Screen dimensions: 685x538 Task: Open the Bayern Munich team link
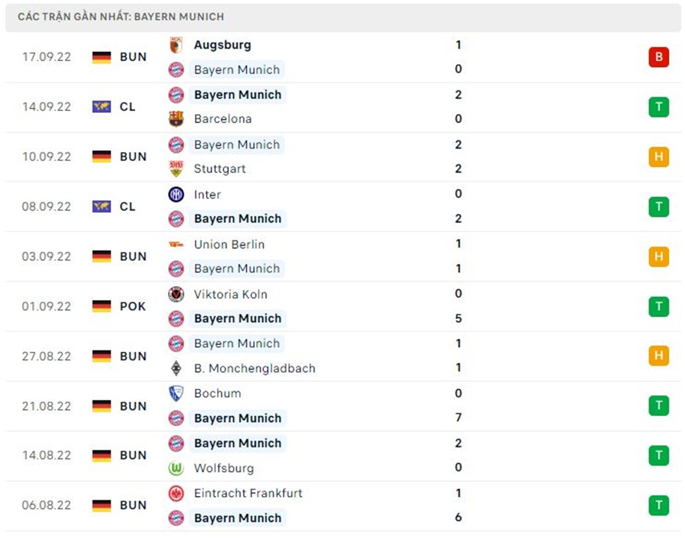coord(238,94)
